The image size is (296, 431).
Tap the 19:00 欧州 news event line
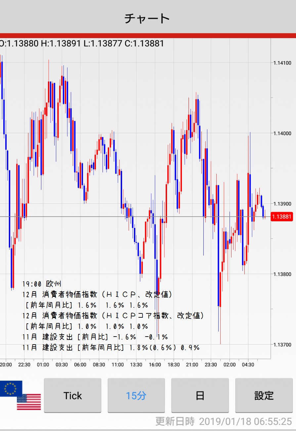coord(42,284)
